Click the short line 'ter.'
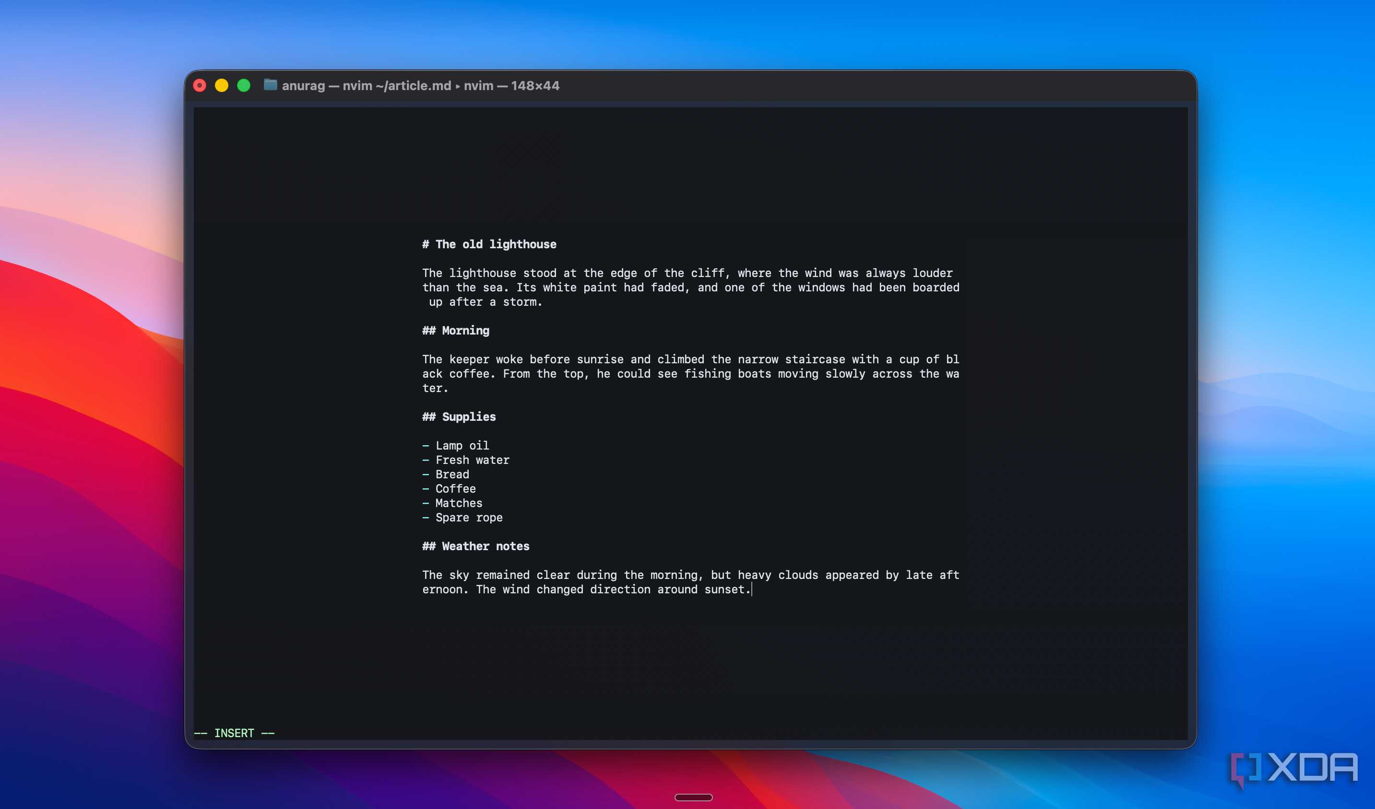1375x809 pixels. (436, 388)
